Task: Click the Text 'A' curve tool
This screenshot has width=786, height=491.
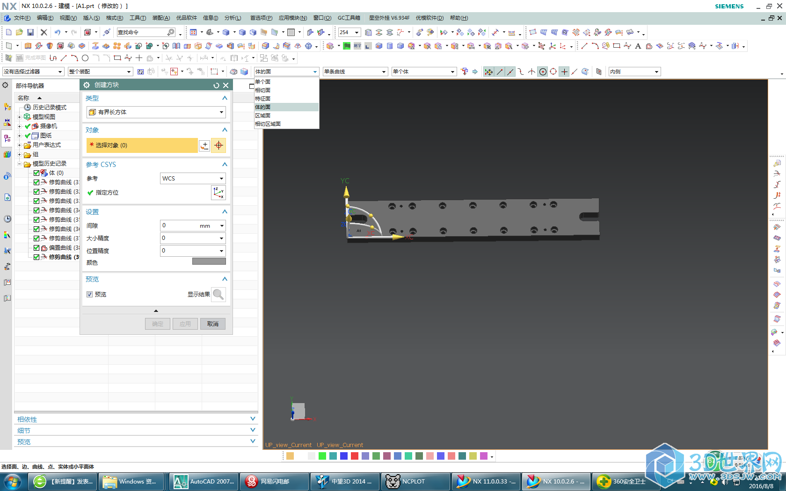Action: click(638, 46)
